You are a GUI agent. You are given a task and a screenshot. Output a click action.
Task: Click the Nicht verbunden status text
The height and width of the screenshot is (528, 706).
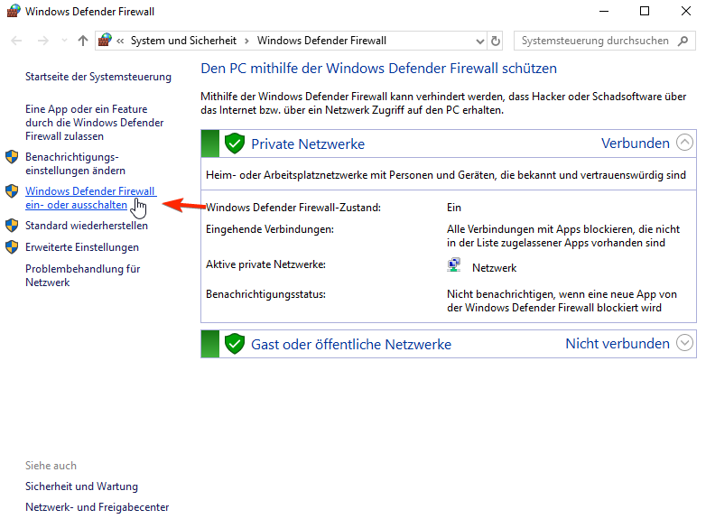pos(618,344)
